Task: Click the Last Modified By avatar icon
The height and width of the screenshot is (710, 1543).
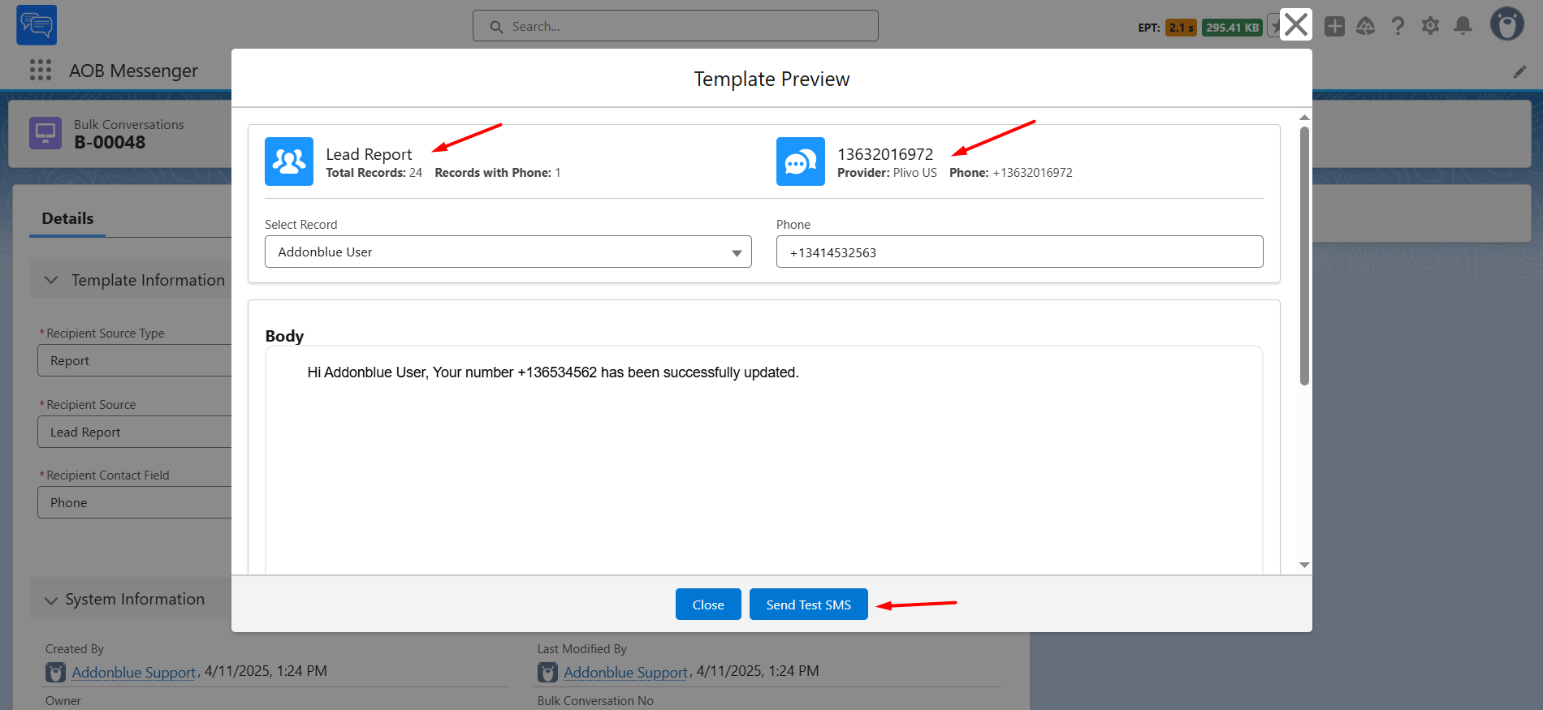Action: pos(547,672)
